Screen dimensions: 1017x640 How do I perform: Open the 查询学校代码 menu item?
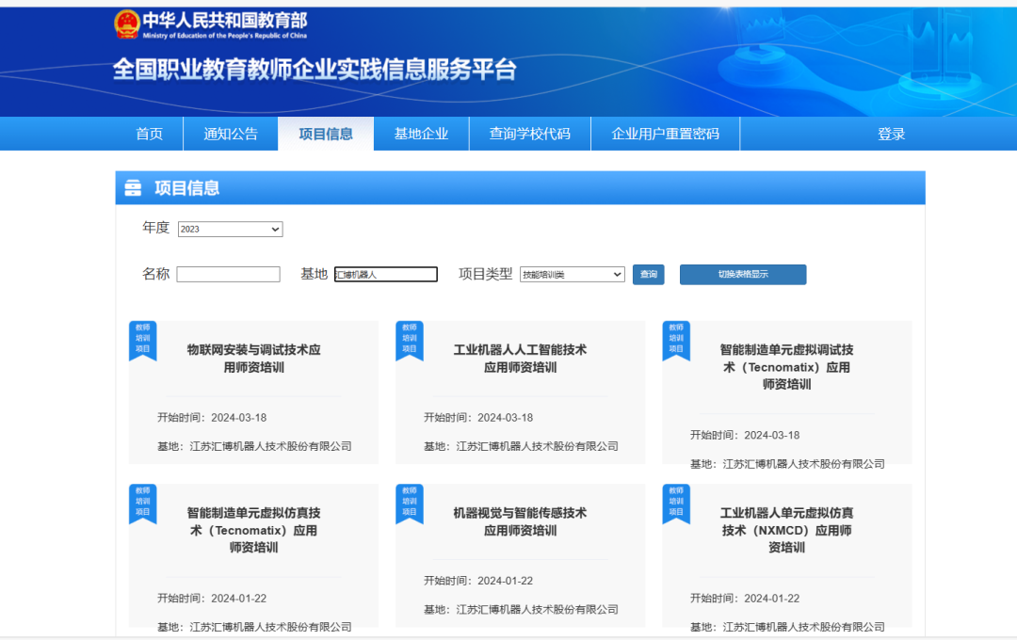coord(529,134)
